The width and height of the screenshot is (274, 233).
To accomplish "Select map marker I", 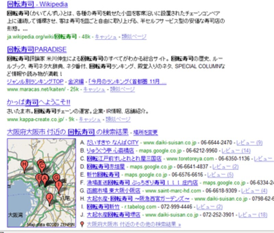I will click(59, 184).
